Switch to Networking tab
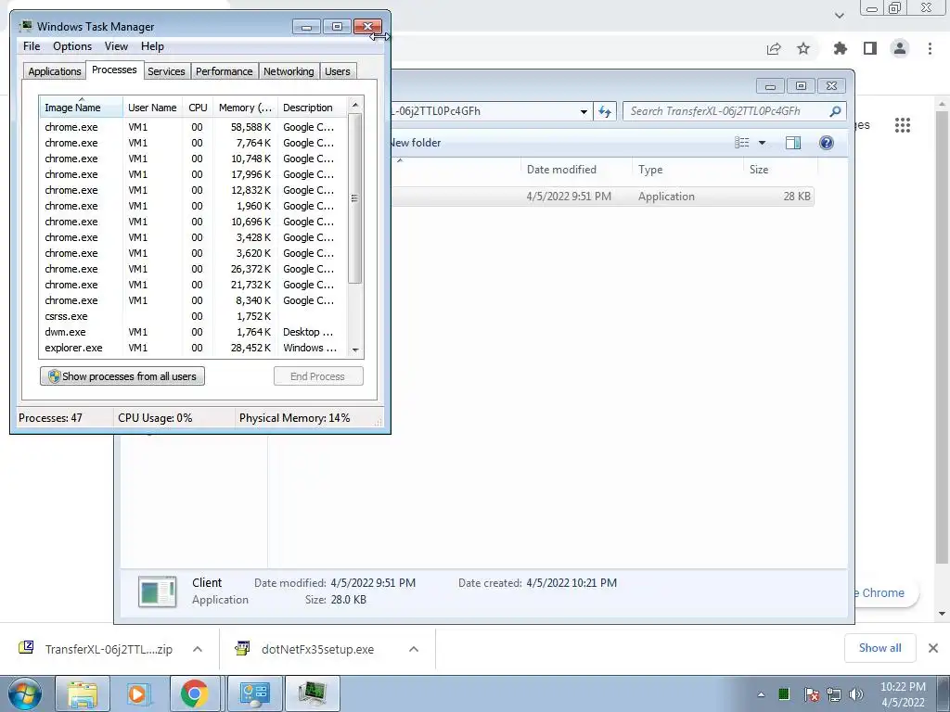This screenshot has height=712, width=950. [289, 71]
